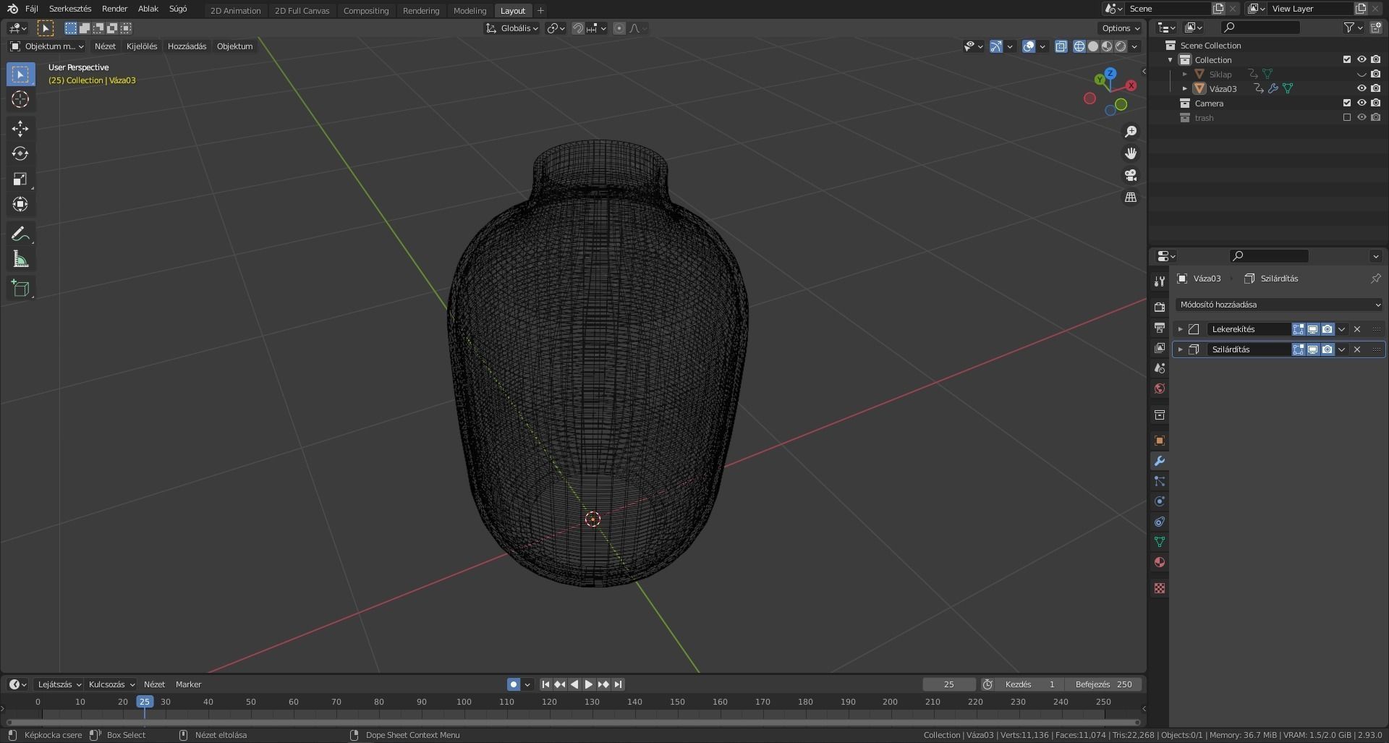Click the pan view hand icon

tap(1131, 153)
